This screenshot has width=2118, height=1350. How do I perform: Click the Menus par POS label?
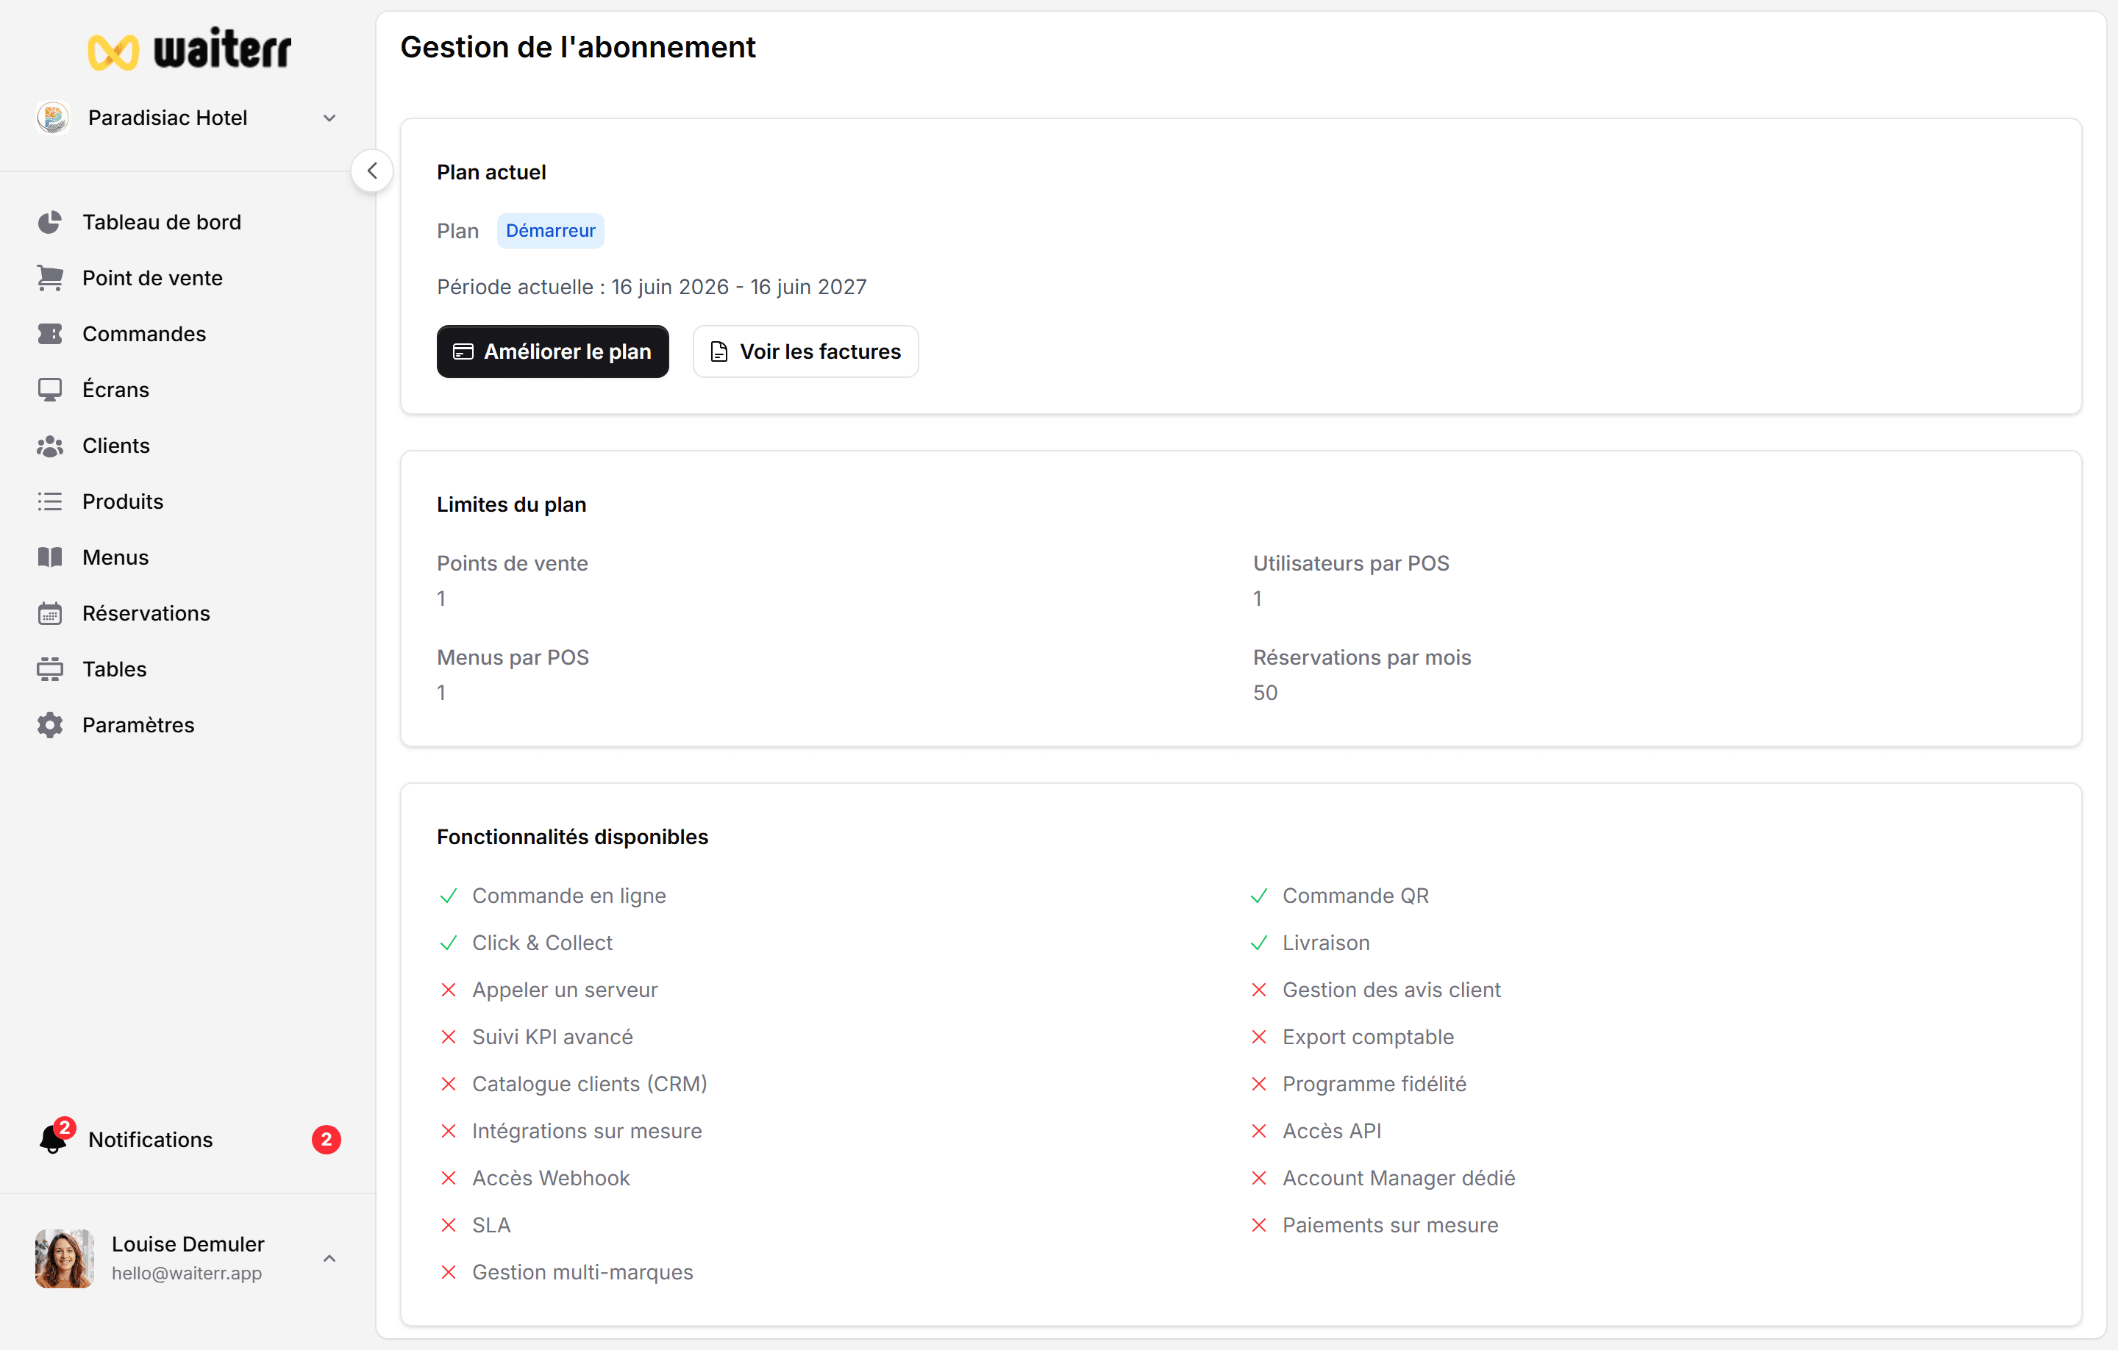(x=513, y=657)
